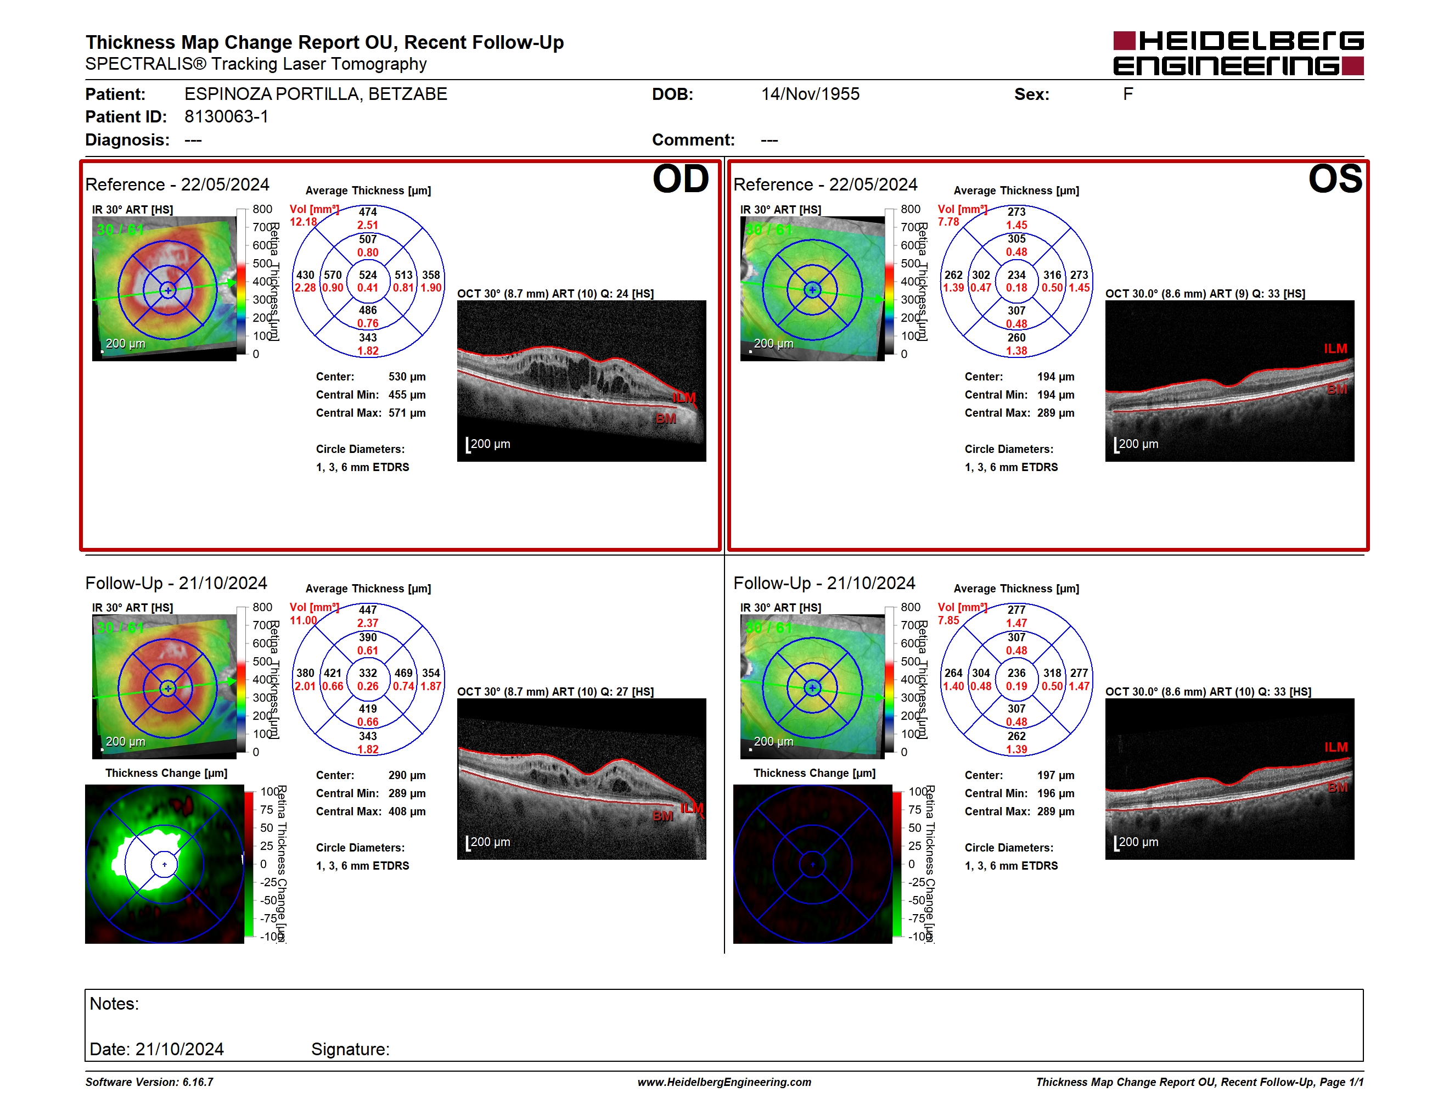Click Software Version: 6.16.7 footer text

click(149, 1082)
